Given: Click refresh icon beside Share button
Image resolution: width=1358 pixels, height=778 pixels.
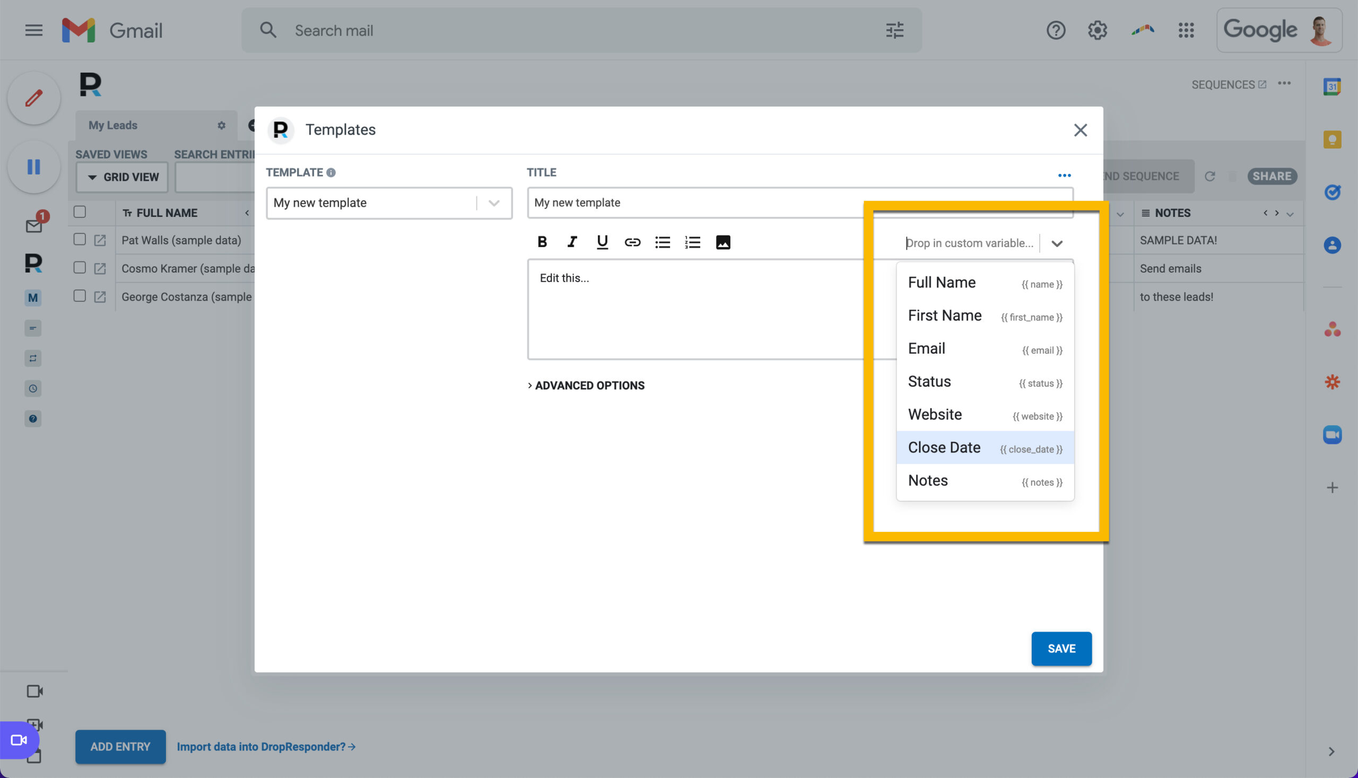Looking at the screenshot, I should (x=1209, y=176).
